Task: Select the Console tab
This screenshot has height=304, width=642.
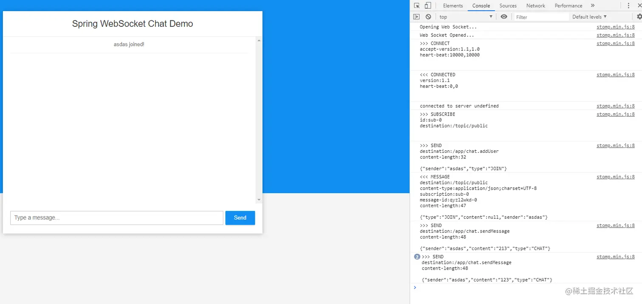Action: tap(481, 6)
